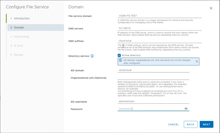
Task: Go to the Introduction step
Action: click(x=22, y=19)
